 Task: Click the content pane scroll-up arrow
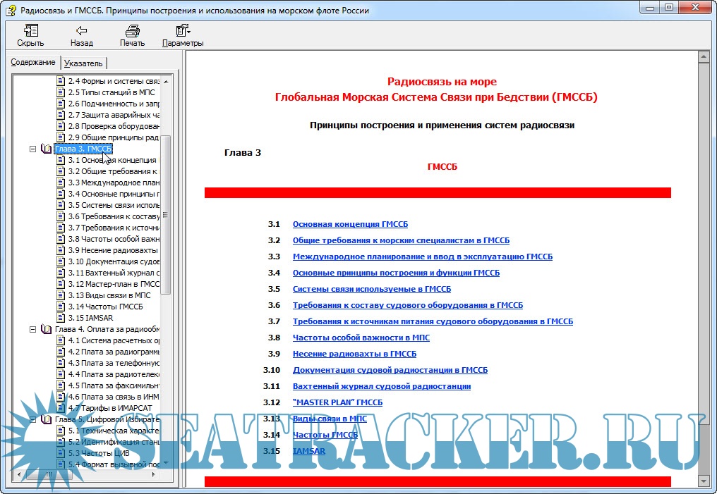(x=703, y=55)
